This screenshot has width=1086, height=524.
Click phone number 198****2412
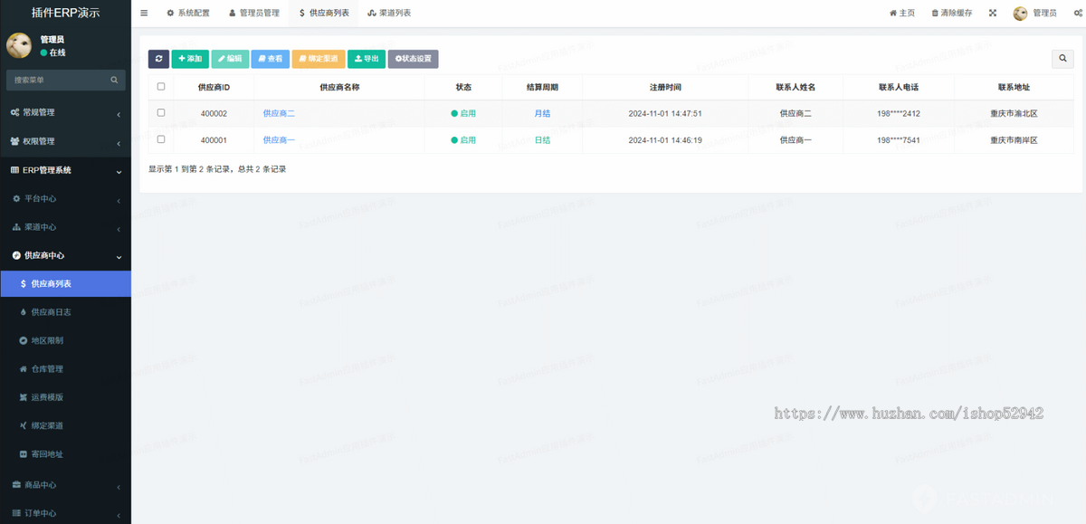click(x=899, y=114)
